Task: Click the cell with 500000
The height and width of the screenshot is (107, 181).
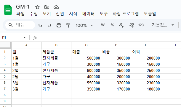Action: (x=86, y=58)
